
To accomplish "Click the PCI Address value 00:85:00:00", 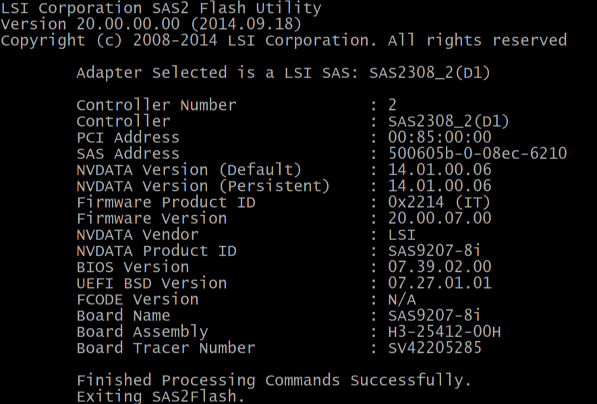I will [440, 138].
